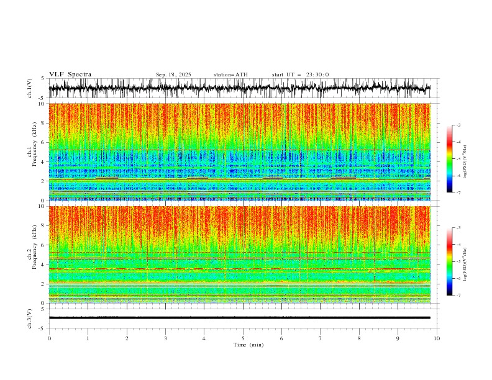Click time axis tick label "9"

[398, 338]
